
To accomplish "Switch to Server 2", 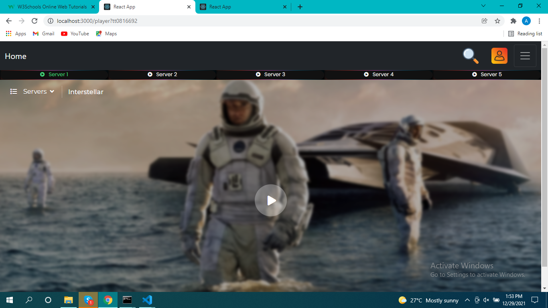I will [162, 75].
